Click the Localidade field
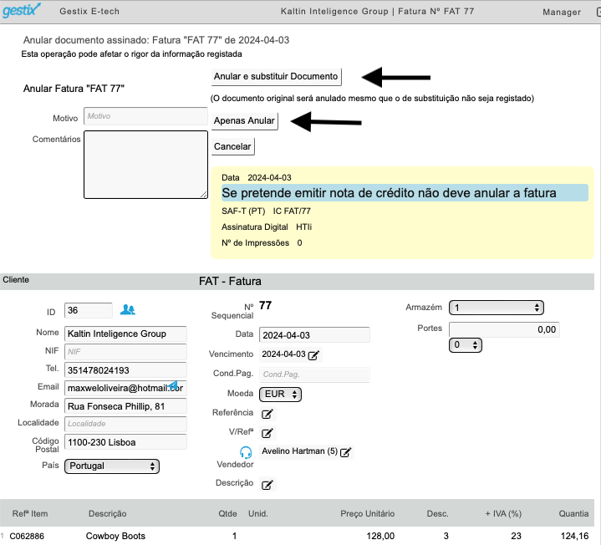 pos(125,424)
